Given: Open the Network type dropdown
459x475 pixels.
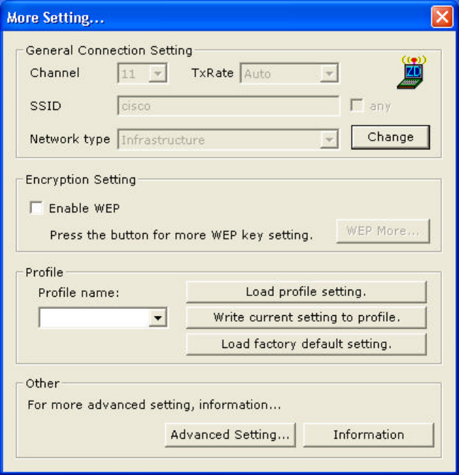Looking at the screenshot, I should pos(328,139).
